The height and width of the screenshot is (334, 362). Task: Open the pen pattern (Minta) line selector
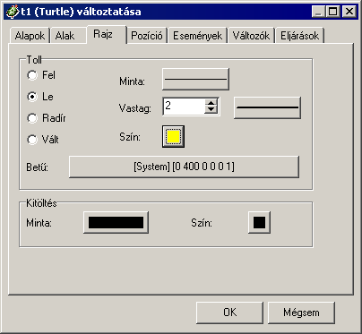(195, 79)
